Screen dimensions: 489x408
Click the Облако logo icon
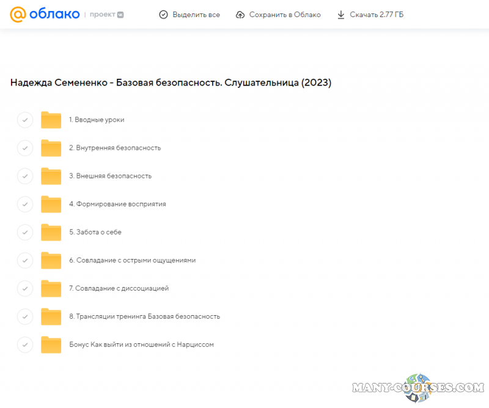(x=18, y=14)
